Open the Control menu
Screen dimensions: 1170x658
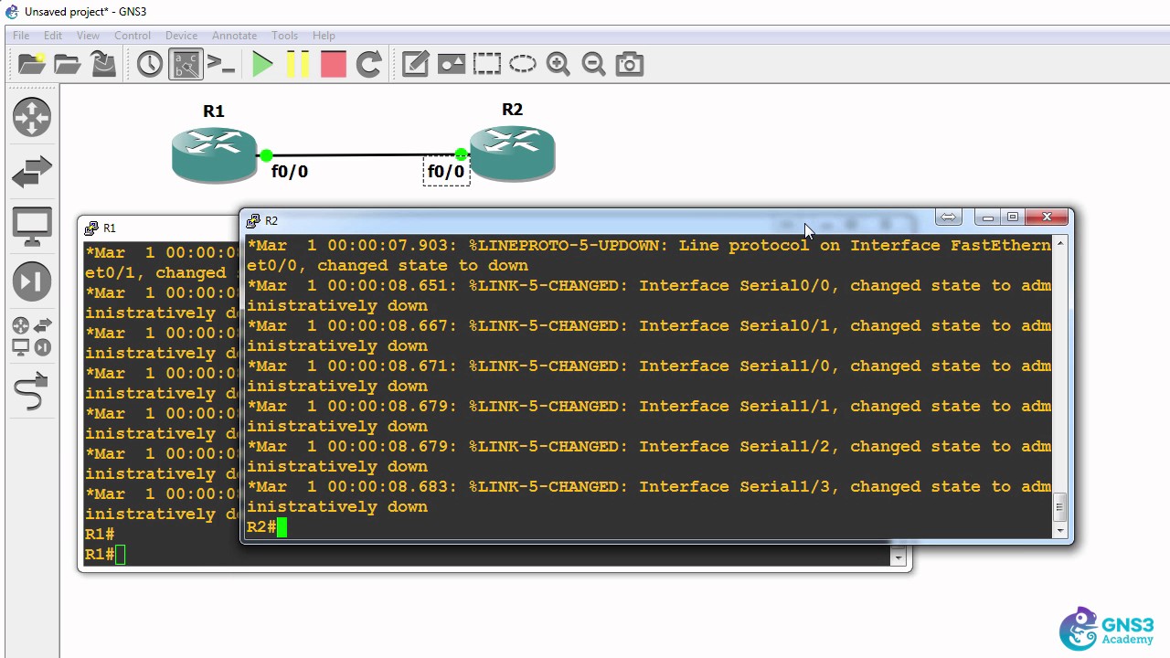[x=133, y=36]
